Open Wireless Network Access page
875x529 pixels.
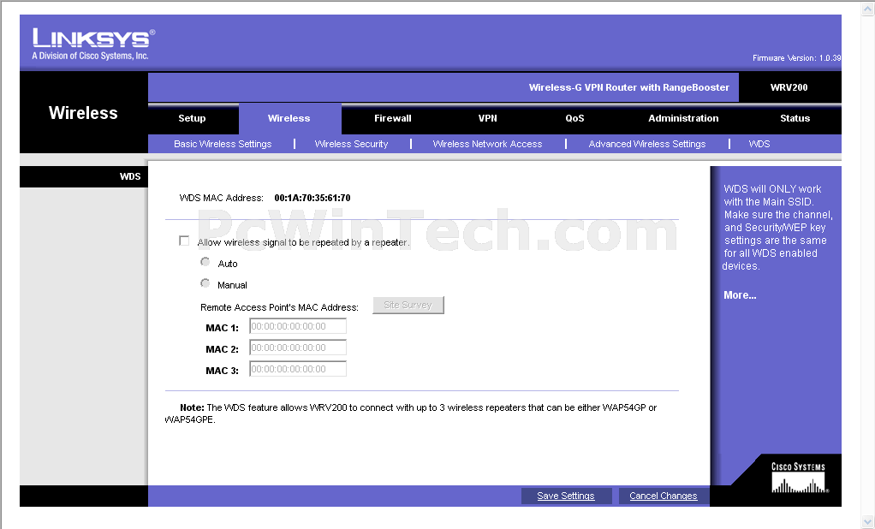click(x=488, y=144)
